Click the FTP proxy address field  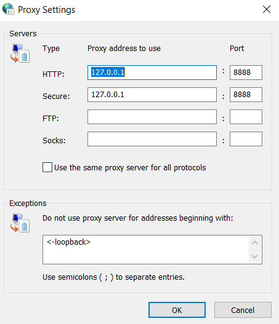[x=152, y=117]
